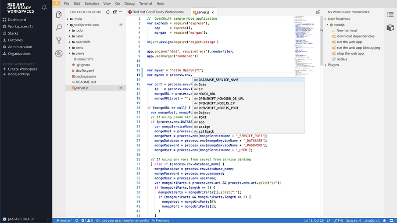Image resolution: width=397 pixels, height=223 pixels.
Task: Click the notification bell beside the CodeReady logo
Action: [x=44, y=7]
